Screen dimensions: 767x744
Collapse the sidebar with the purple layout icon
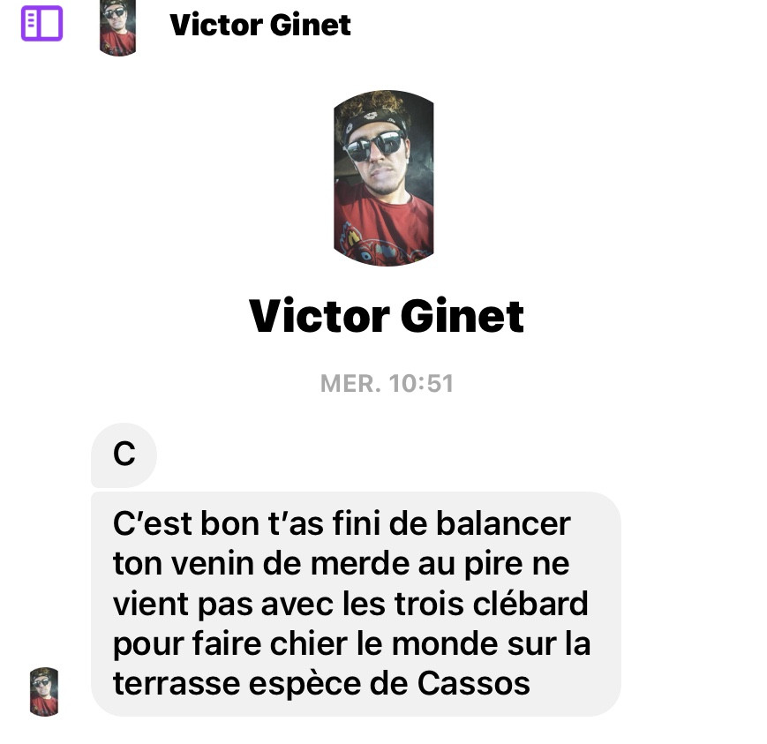(42, 23)
